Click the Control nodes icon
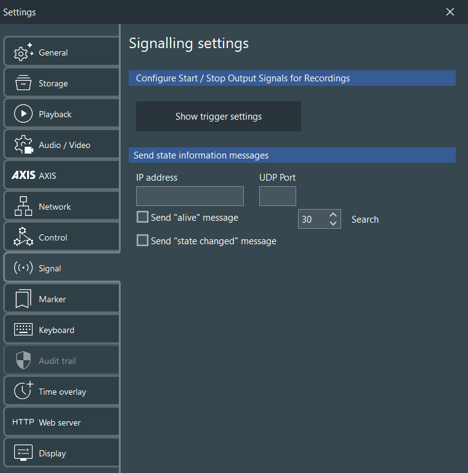The width and height of the screenshot is (468, 473). tap(23, 237)
